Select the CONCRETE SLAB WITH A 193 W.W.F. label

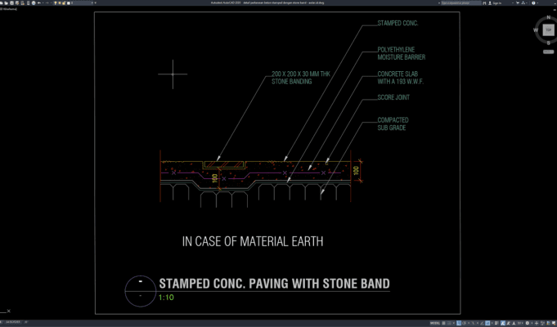coord(401,78)
